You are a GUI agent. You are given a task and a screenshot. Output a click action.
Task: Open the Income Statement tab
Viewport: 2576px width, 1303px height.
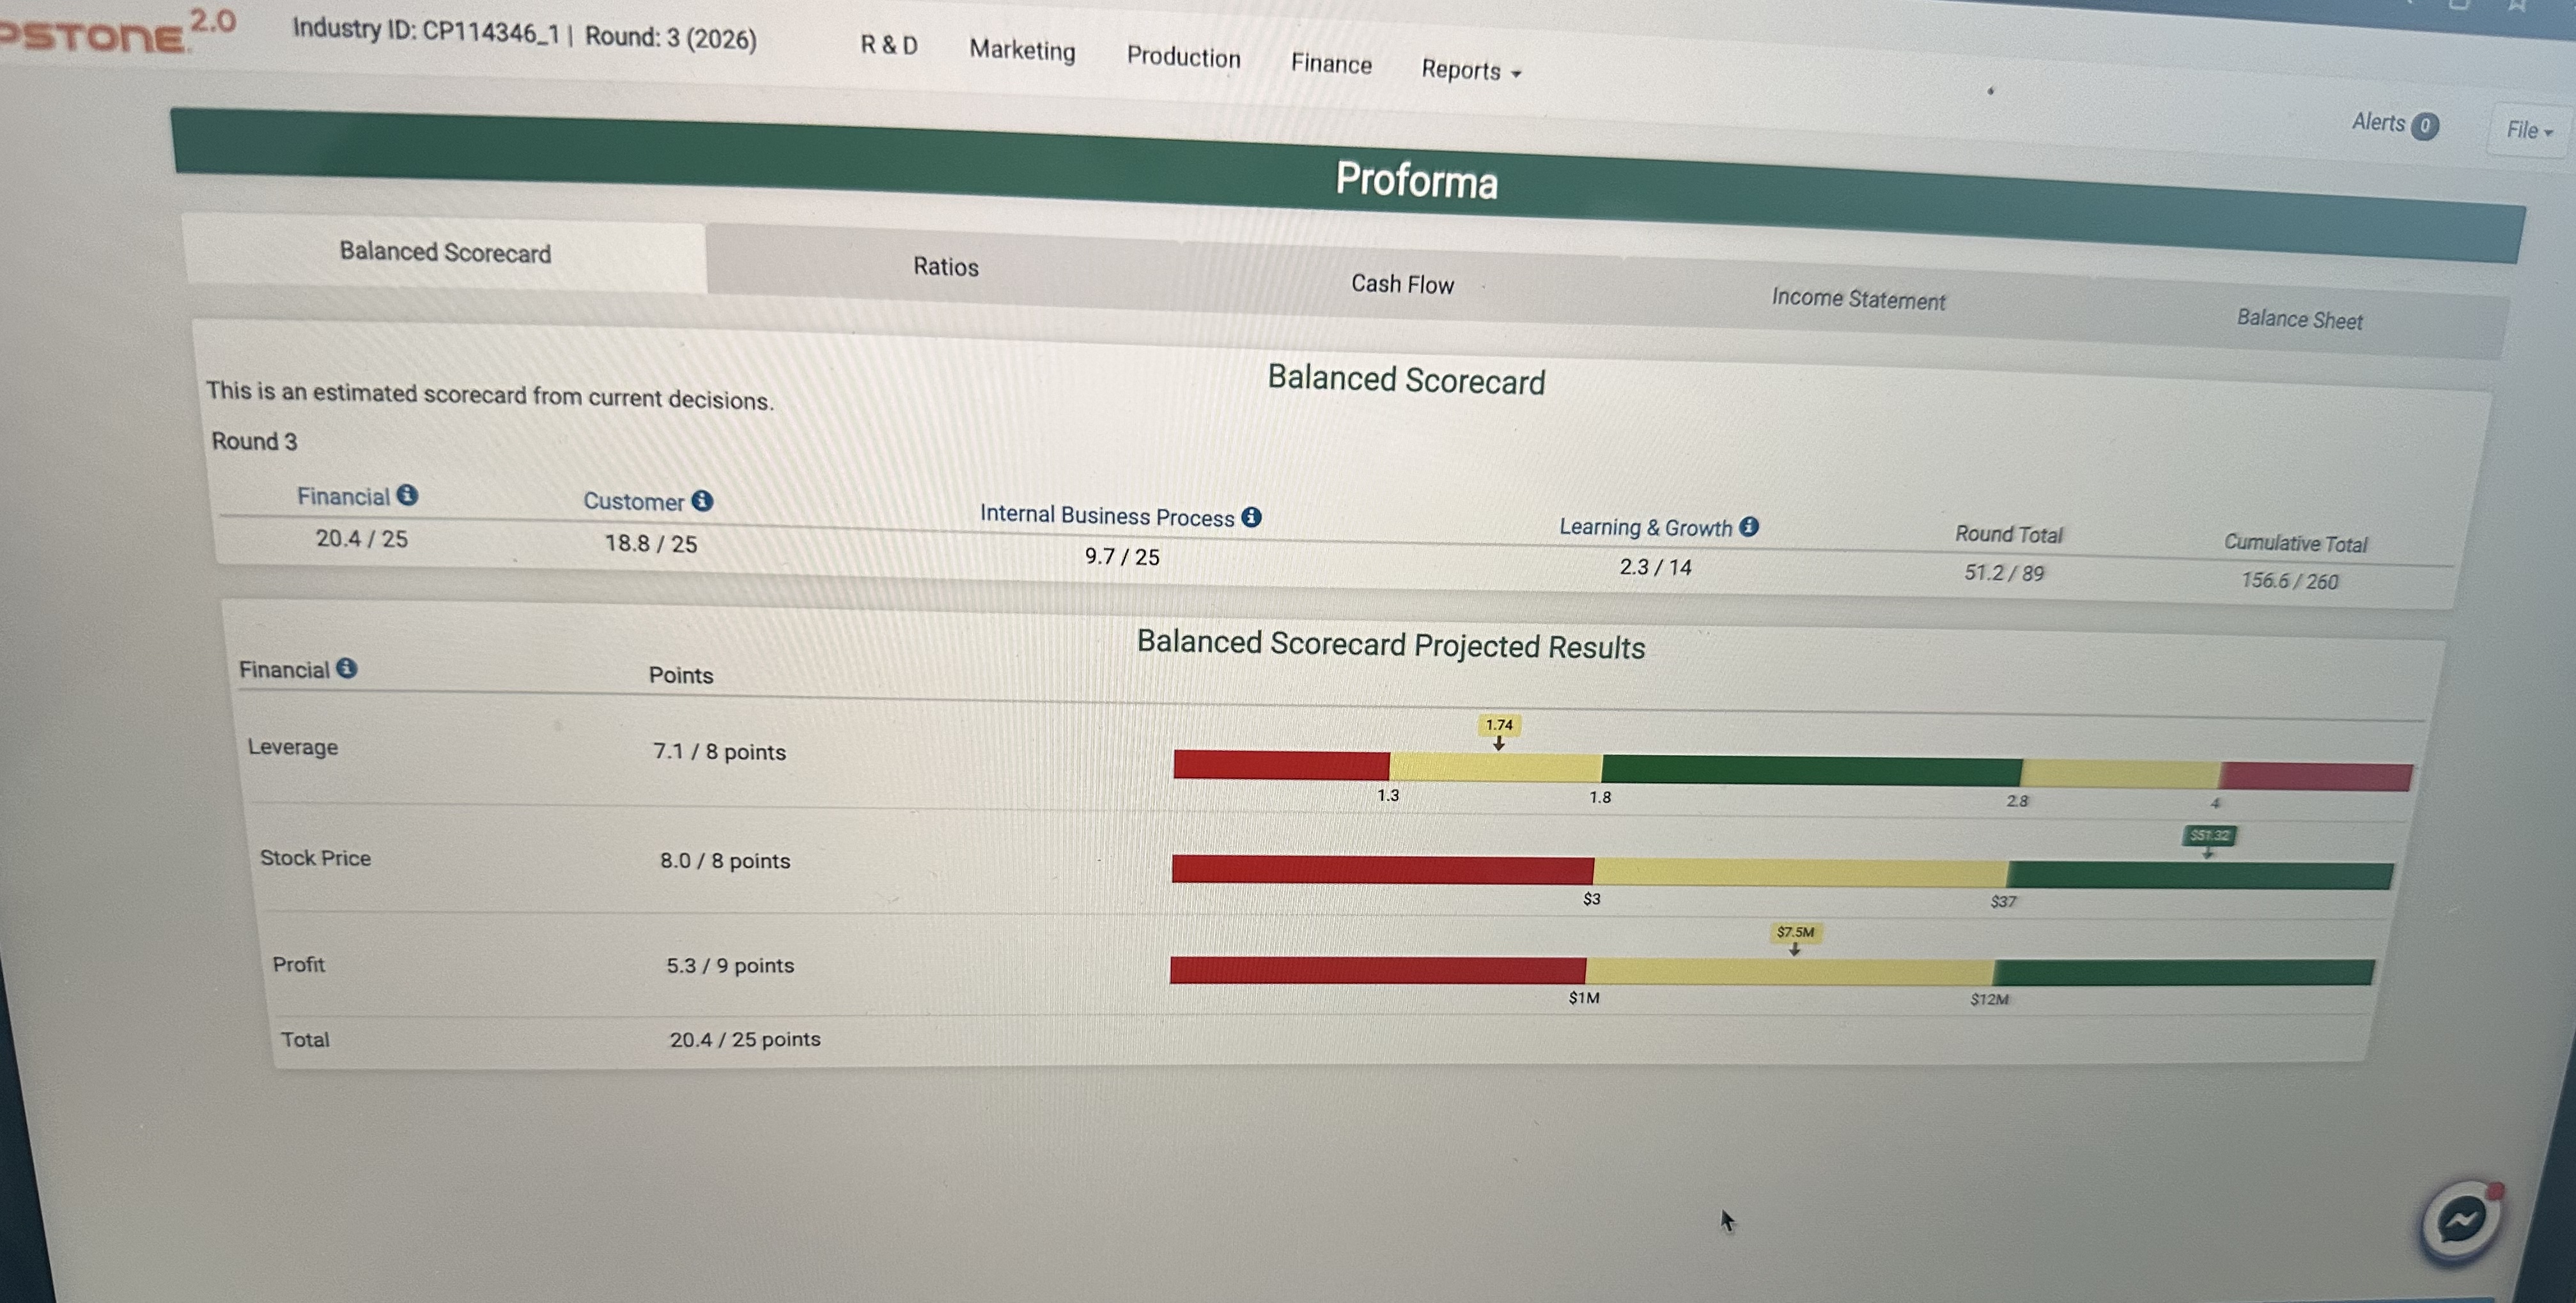pos(1858,299)
